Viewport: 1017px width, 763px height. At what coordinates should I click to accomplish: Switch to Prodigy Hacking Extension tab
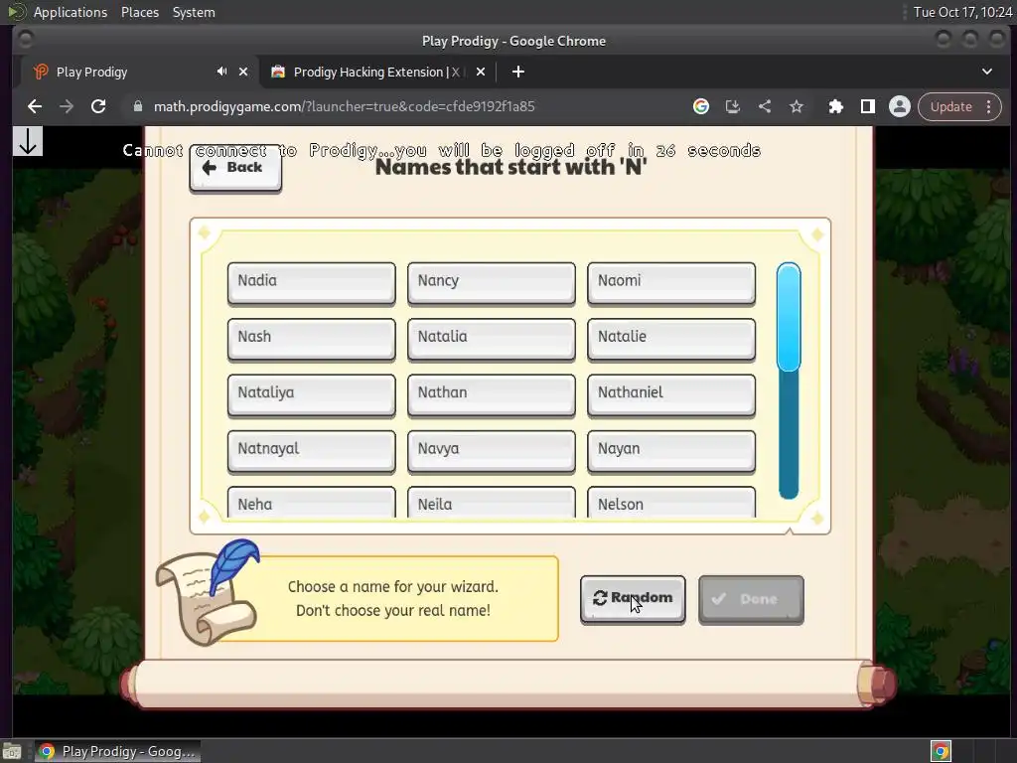point(377,72)
